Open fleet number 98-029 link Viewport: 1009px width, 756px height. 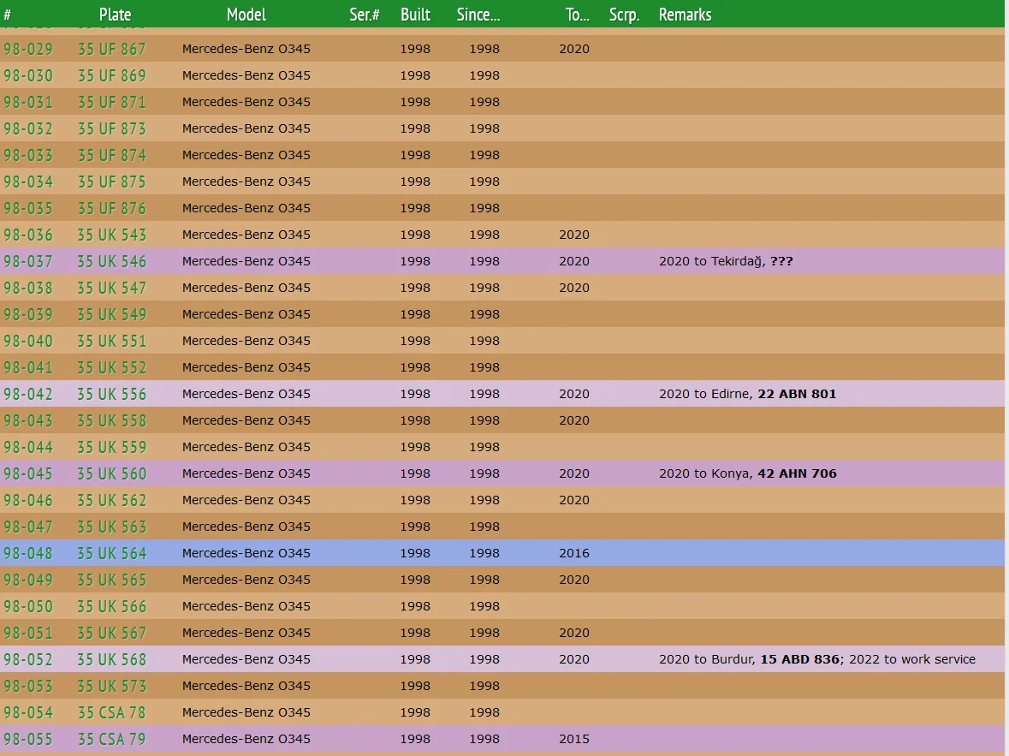click(28, 49)
